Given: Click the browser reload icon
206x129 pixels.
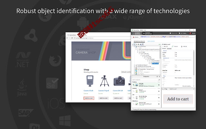Looking at the screenshot, I should coord(72,38).
